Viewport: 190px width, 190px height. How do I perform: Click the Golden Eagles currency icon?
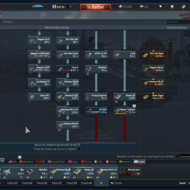(x=142, y=7)
